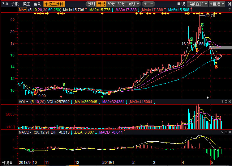Select the 全景 panorama view
This screenshot has width=232, height=166.
click(37, 4)
